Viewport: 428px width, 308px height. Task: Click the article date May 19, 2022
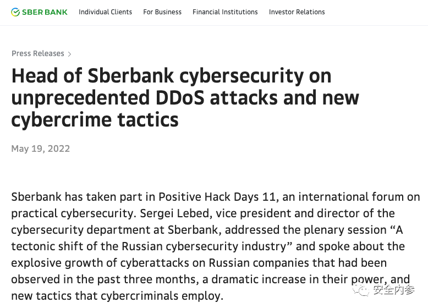pos(40,148)
